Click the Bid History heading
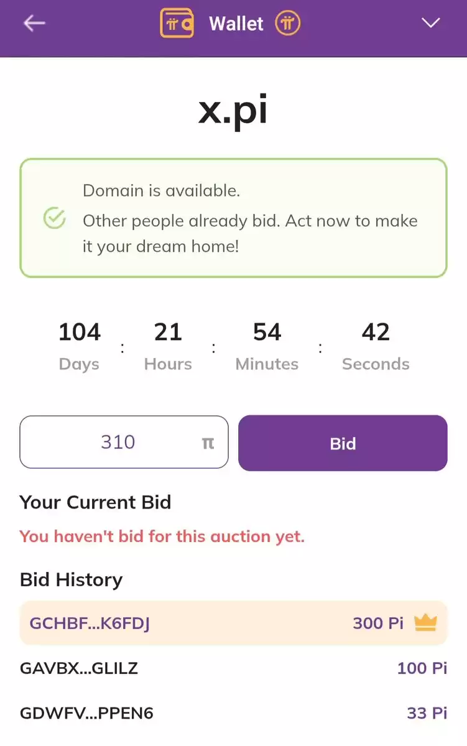The width and height of the screenshot is (467, 746). coord(71,579)
